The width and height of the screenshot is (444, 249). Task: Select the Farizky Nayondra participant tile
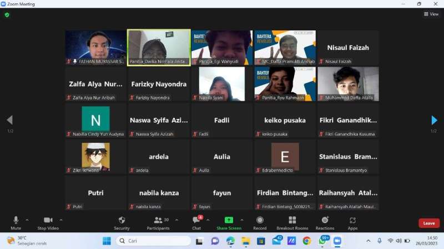[x=159, y=84]
